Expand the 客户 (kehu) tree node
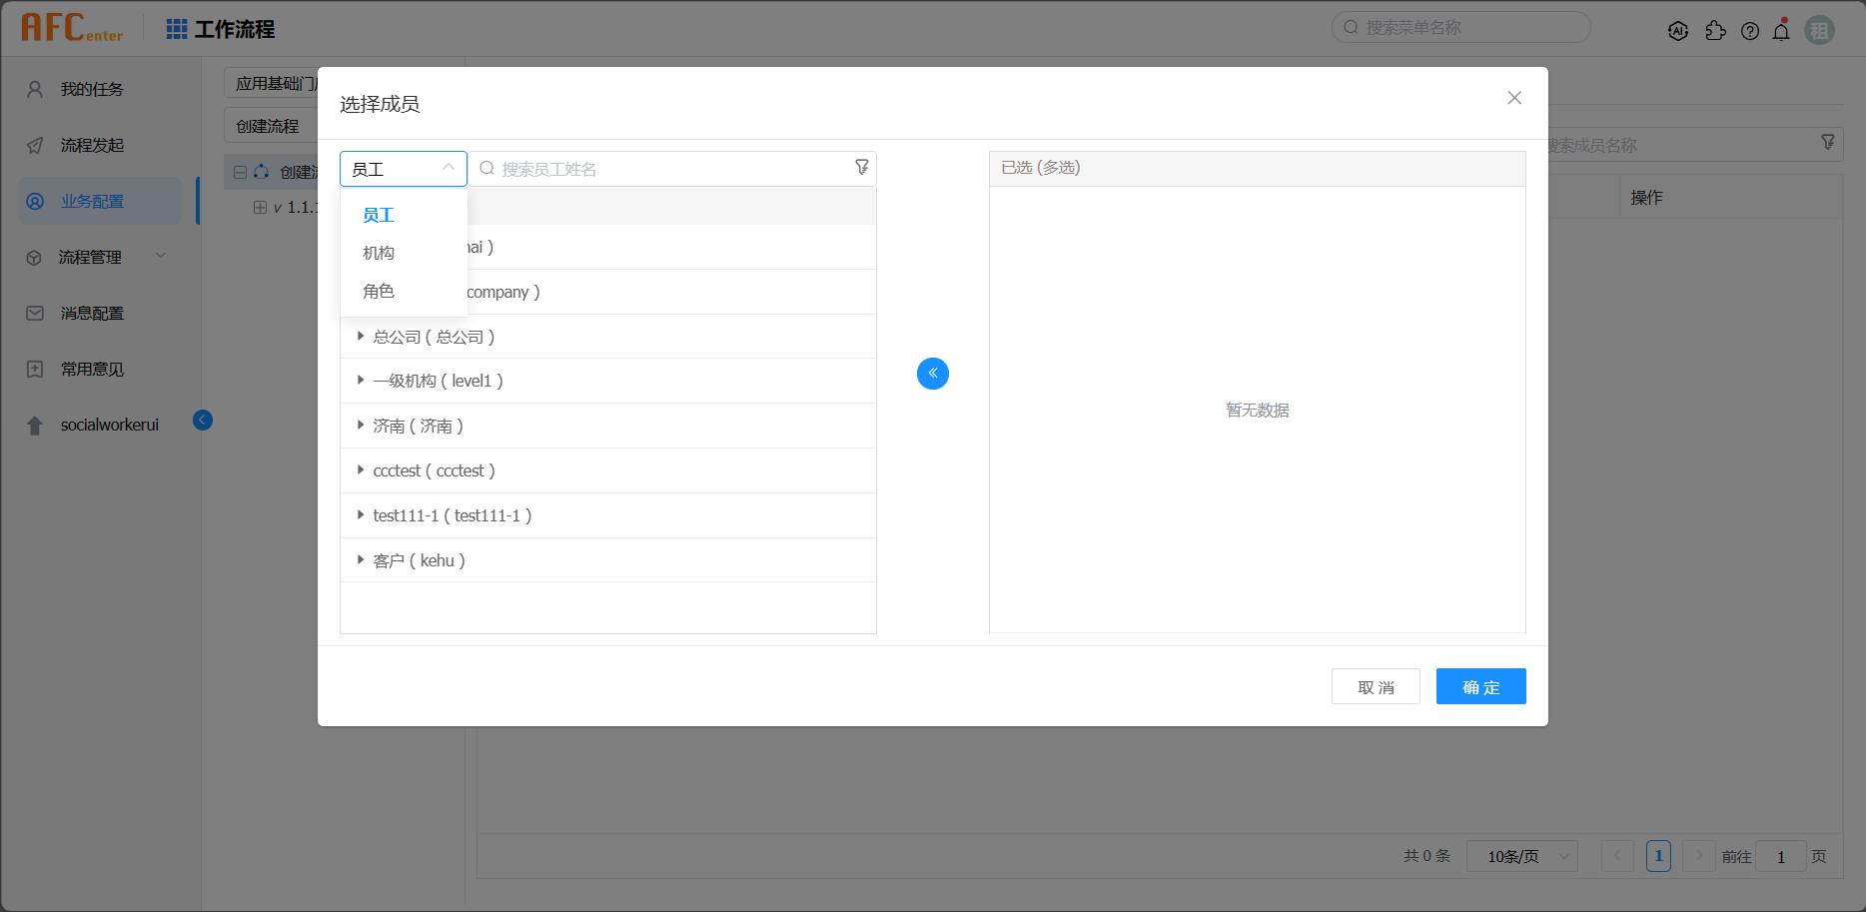 pyautogui.click(x=361, y=560)
